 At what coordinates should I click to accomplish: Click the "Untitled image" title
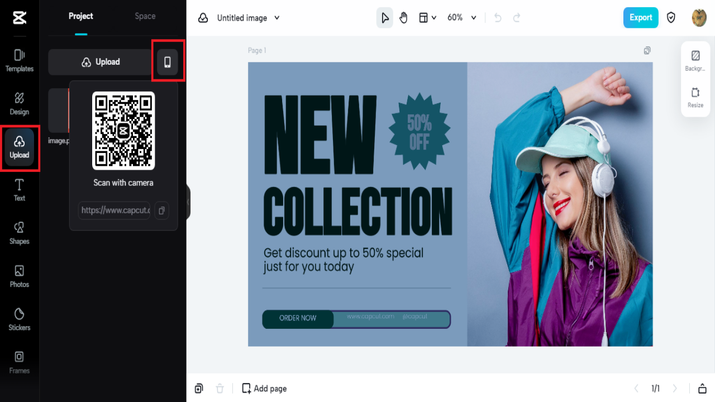pos(242,18)
